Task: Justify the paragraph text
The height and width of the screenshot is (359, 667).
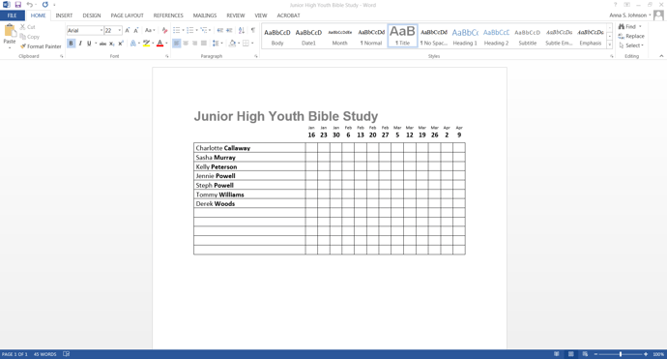Action: point(204,43)
